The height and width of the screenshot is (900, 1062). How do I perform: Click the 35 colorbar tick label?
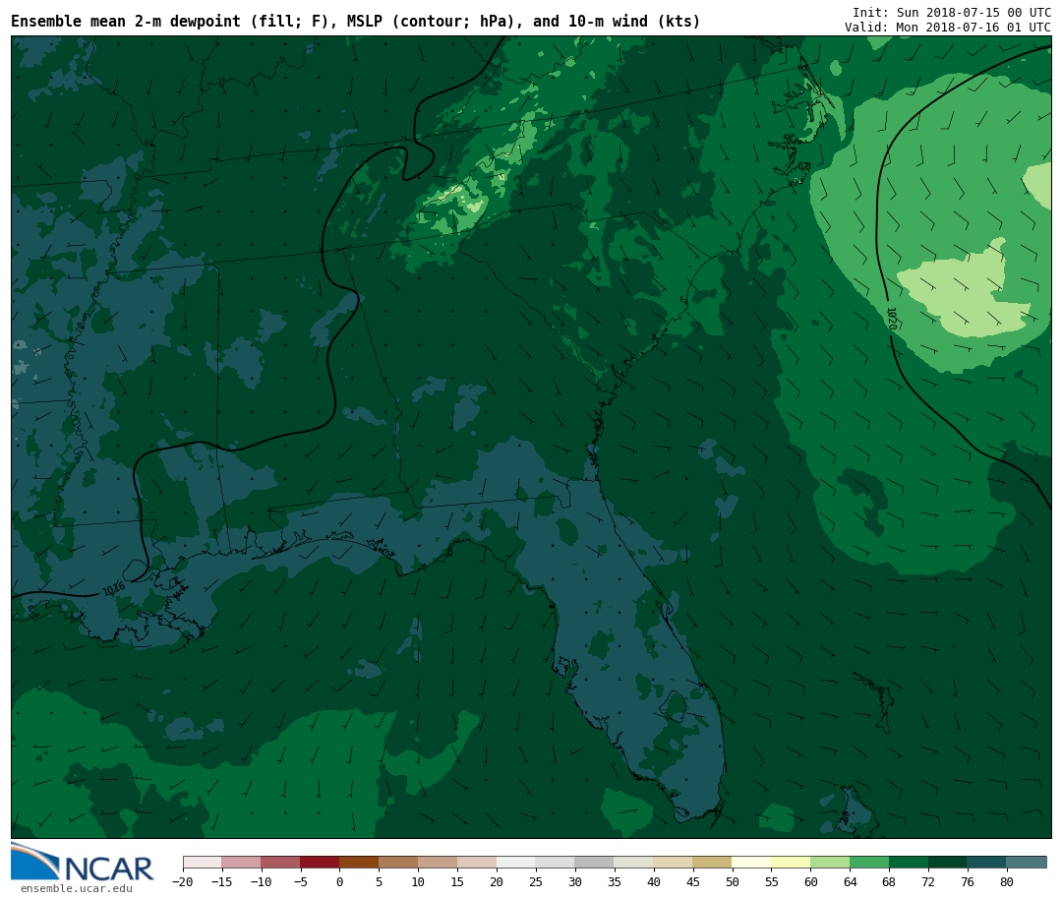(x=615, y=882)
